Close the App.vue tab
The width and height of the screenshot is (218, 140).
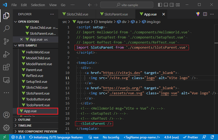pyautogui.click(x=164, y=14)
